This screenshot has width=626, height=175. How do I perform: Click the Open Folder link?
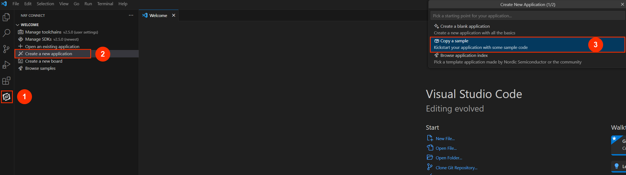click(x=449, y=158)
